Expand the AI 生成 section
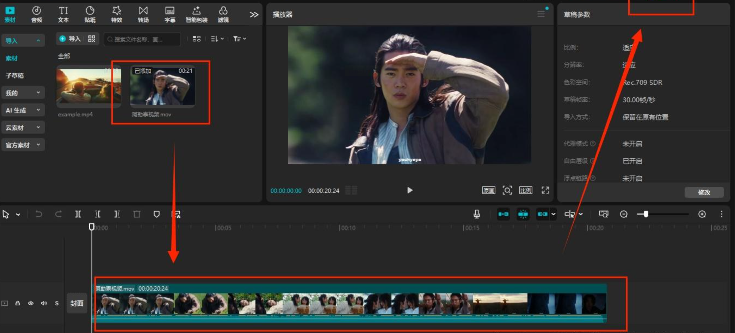The width and height of the screenshot is (735, 333). coord(23,110)
